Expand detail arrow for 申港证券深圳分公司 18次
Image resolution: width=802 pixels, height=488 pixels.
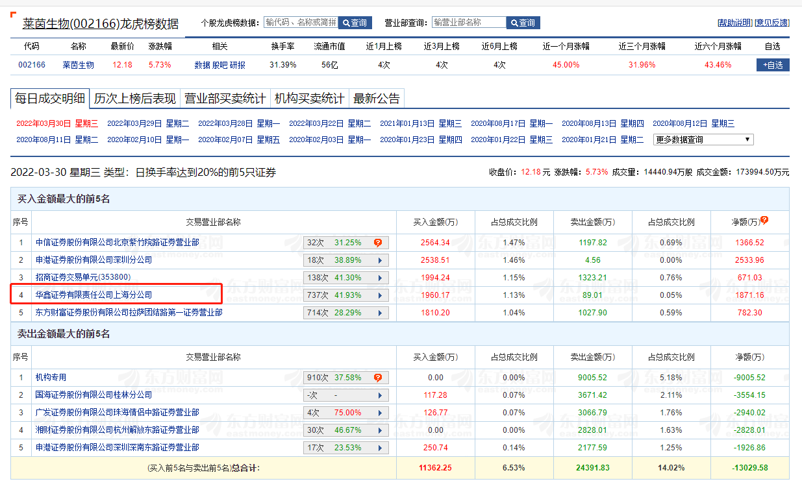tap(380, 260)
